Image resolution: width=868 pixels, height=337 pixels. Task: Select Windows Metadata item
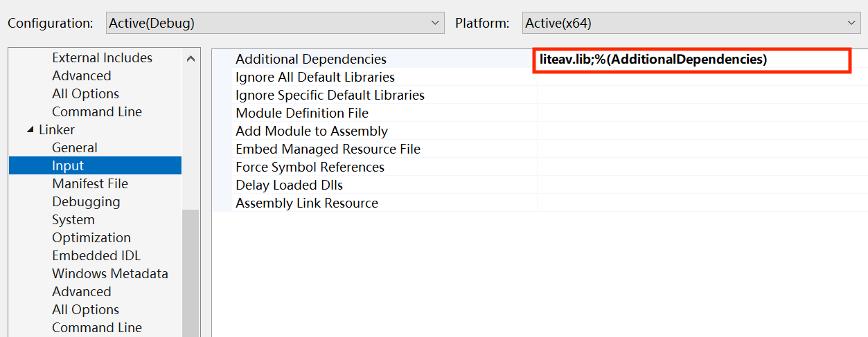coord(109,273)
